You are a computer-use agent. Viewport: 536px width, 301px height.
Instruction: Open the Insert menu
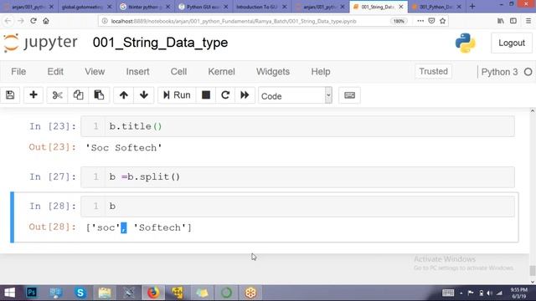(x=137, y=72)
